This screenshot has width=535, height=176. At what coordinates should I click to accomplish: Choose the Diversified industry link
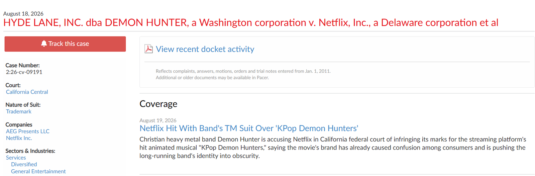point(24,164)
